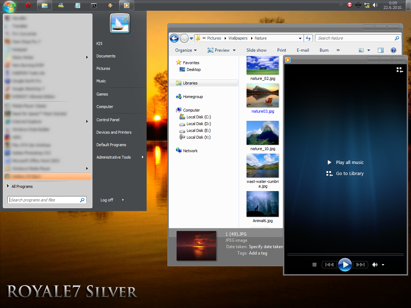Expand the volume options arrow in Media Player
The width and height of the screenshot is (411, 308).
click(382, 265)
